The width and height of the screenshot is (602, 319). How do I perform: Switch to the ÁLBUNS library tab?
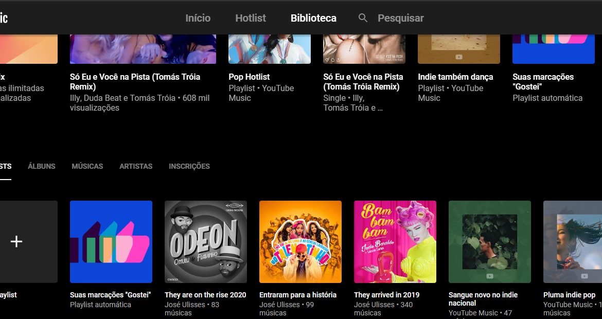[42, 166]
